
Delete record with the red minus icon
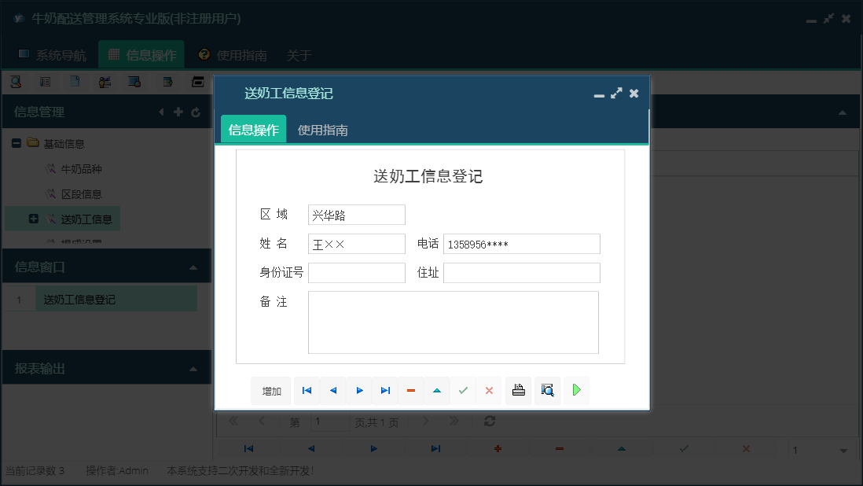[x=411, y=390]
